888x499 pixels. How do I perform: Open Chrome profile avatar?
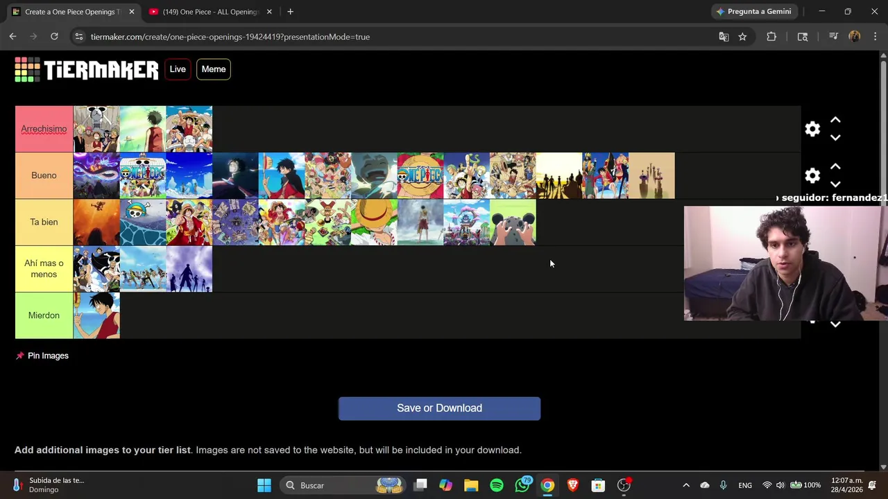[854, 37]
